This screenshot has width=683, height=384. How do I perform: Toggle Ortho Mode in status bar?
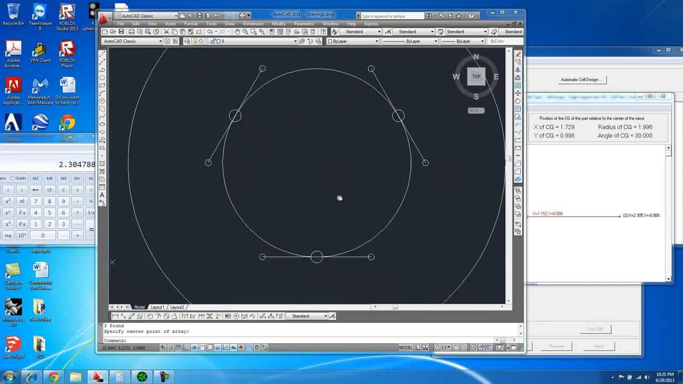pyautogui.click(x=186, y=347)
